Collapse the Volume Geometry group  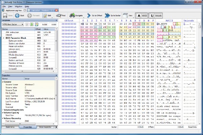[x=3, y=119]
